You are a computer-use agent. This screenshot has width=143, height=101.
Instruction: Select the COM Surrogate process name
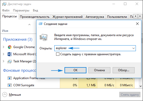tap(24, 85)
